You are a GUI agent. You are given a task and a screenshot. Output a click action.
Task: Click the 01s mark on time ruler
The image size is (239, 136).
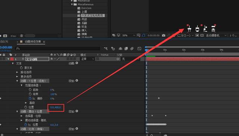pos(165,50)
